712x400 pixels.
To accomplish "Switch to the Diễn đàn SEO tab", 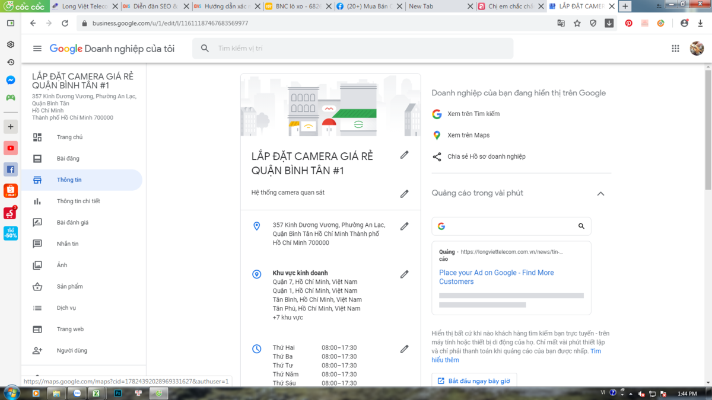I will [155, 7].
